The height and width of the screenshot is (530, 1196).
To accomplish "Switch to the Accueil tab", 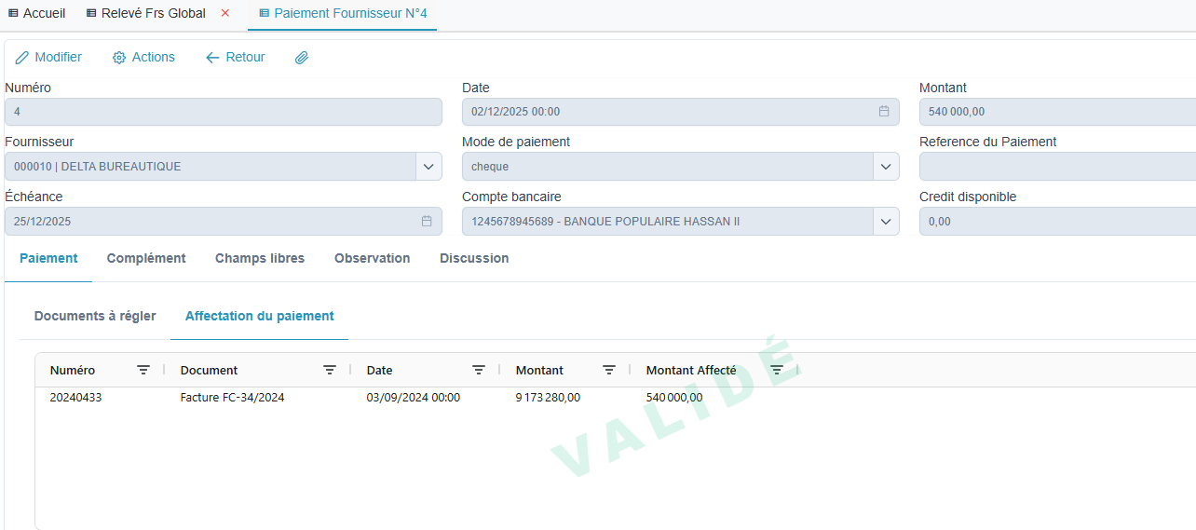I will point(36,13).
